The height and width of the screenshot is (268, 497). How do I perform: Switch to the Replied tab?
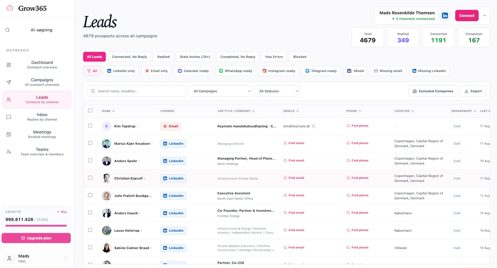point(163,57)
